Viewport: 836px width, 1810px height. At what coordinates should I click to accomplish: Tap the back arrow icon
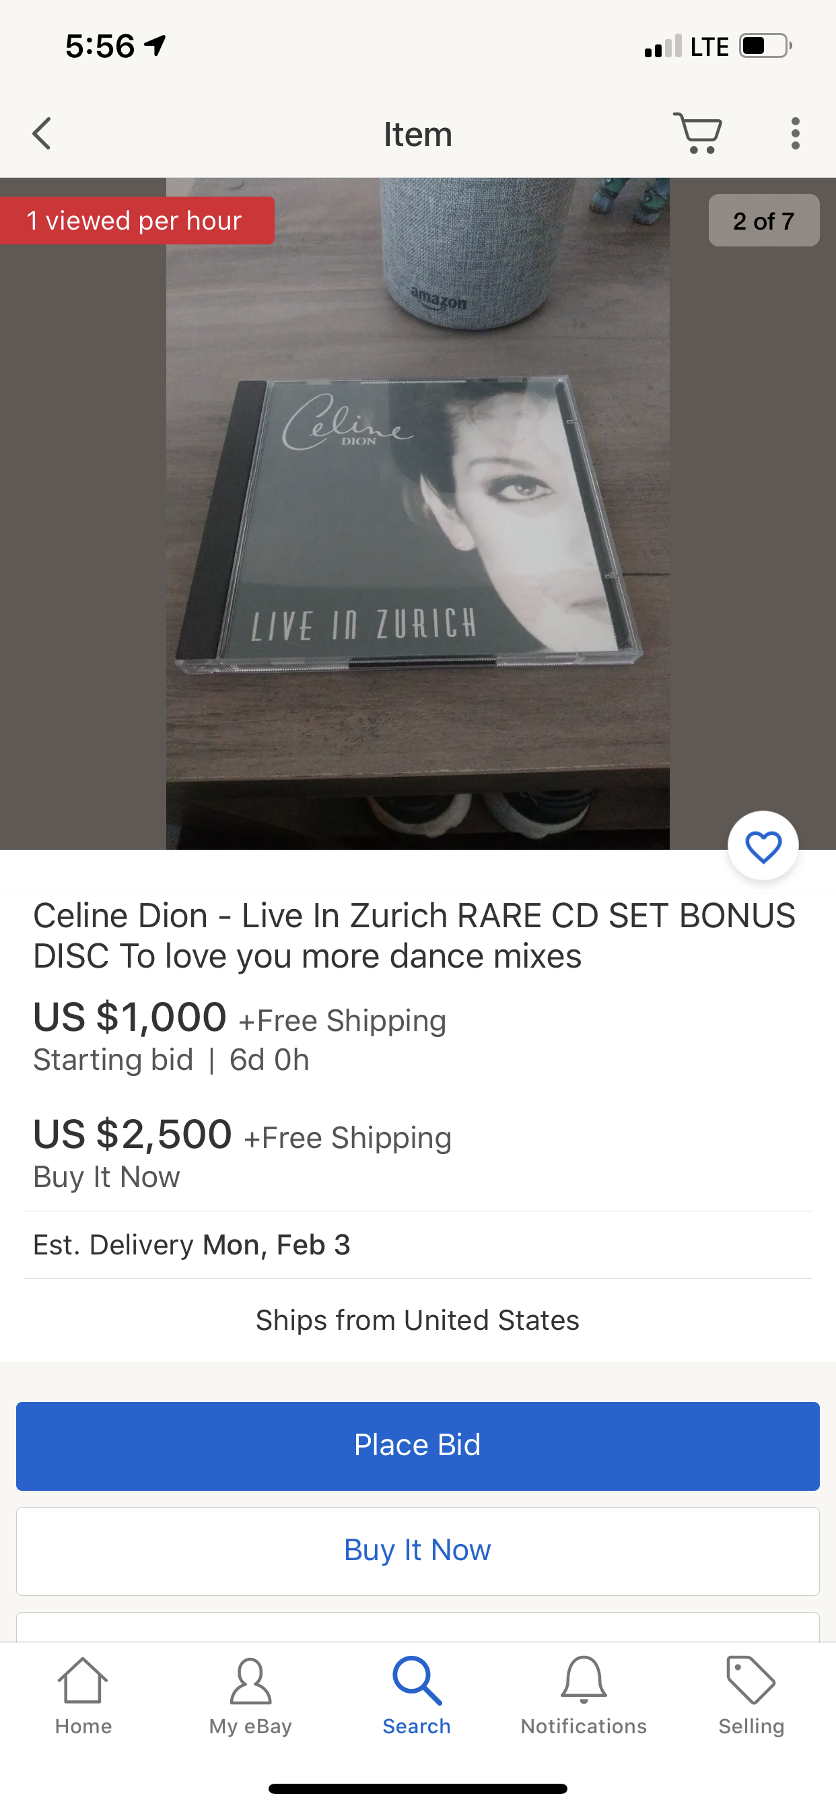point(42,133)
